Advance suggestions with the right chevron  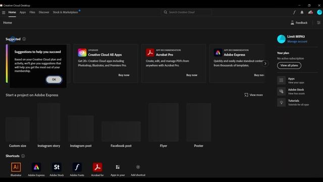(x=265, y=64)
